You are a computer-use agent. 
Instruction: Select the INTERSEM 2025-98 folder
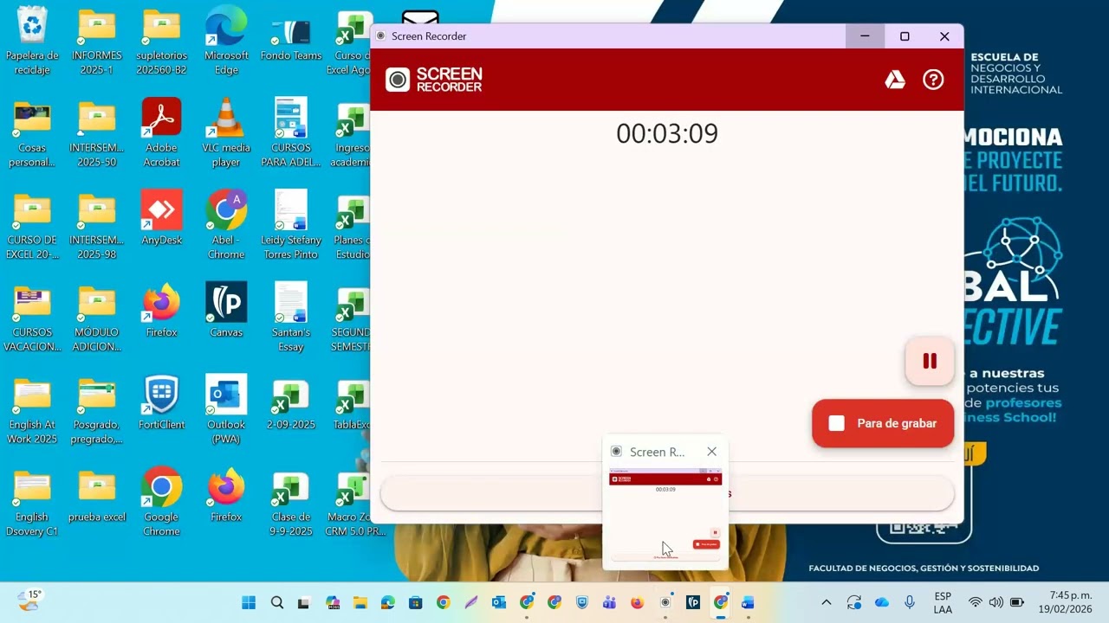[x=97, y=226]
